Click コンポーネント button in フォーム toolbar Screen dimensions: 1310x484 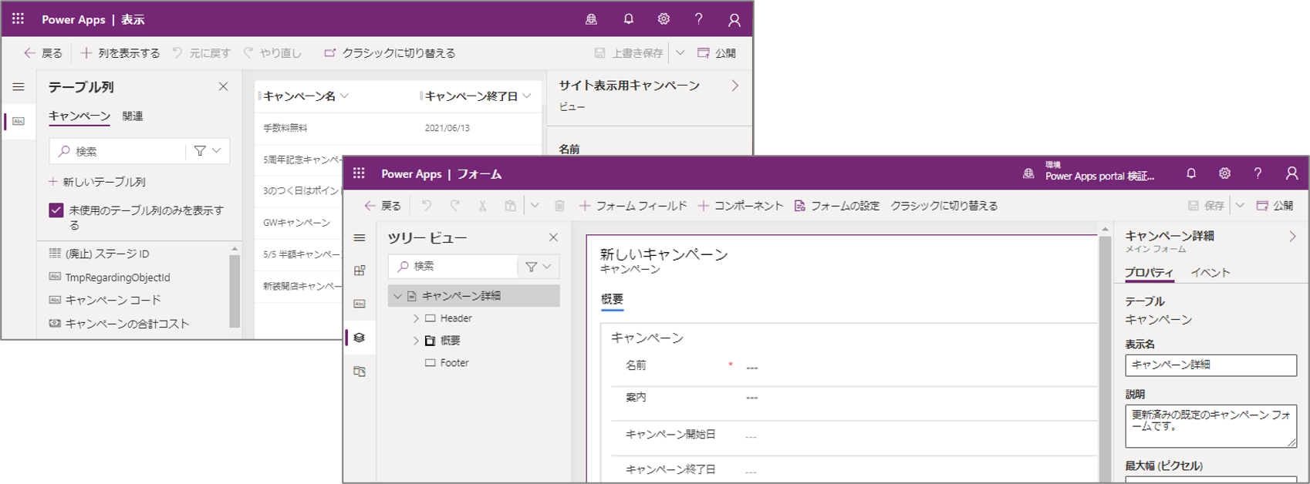tap(741, 206)
